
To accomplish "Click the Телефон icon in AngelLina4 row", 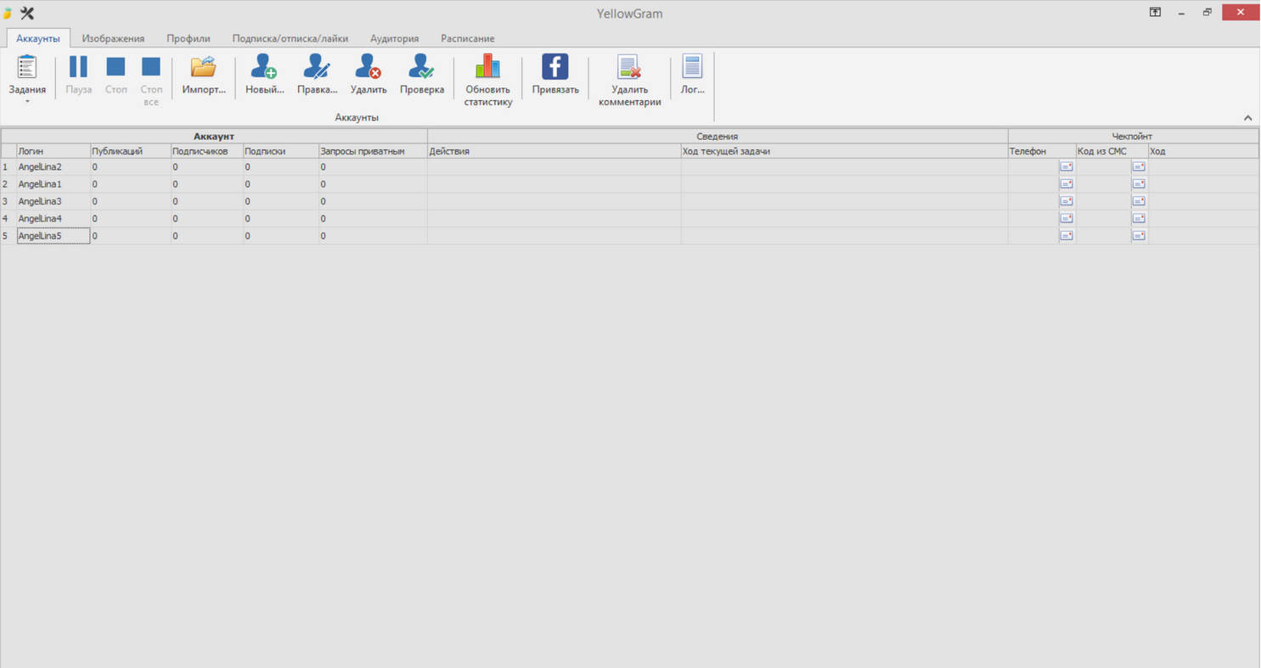I will coord(1067,218).
